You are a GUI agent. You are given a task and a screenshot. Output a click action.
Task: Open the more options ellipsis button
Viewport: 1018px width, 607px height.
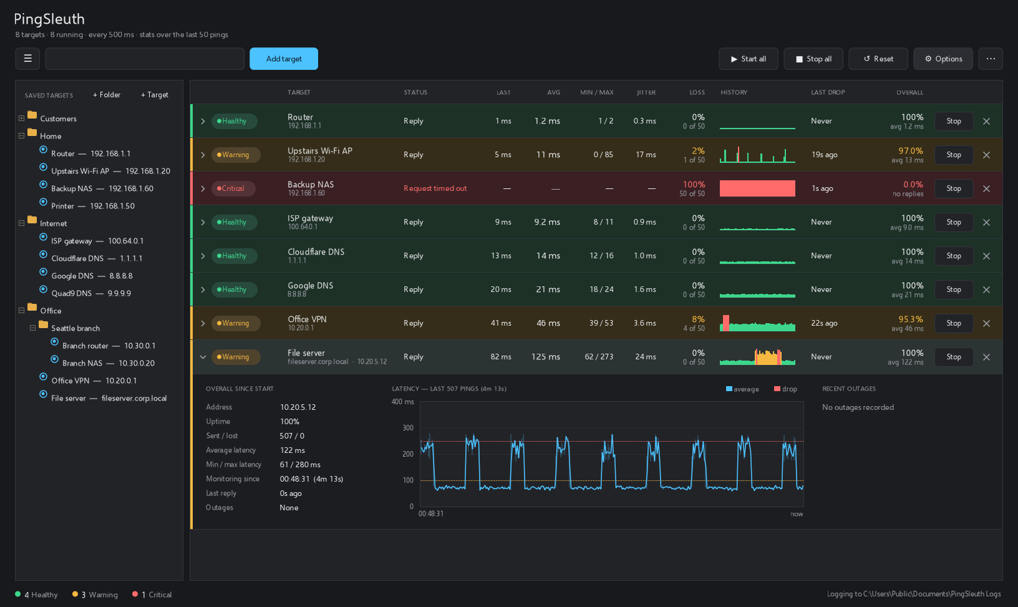coord(991,59)
